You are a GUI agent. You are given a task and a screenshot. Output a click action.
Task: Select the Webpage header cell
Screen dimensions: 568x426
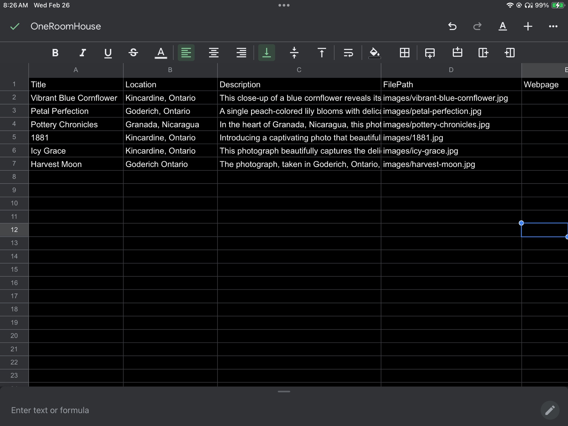[545, 84]
